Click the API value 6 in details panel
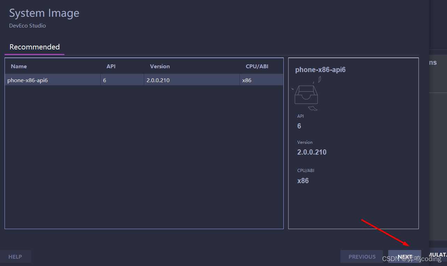 pos(299,126)
